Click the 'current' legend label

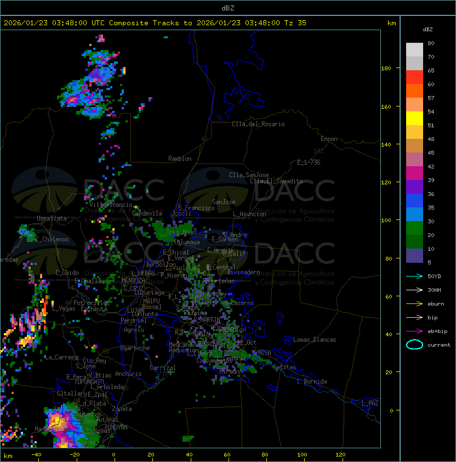(x=439, y=345)
